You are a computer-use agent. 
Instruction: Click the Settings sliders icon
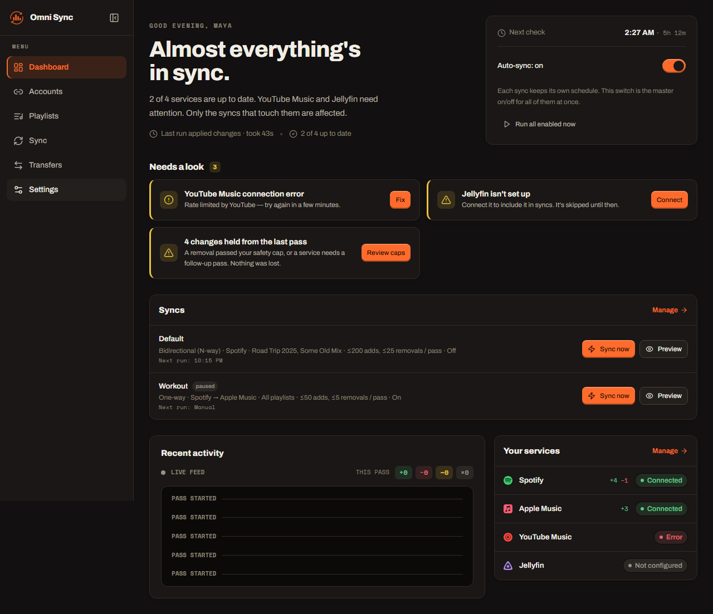(18, 190)
